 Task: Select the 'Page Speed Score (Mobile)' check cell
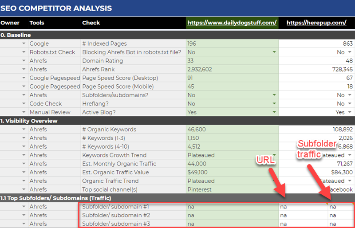click(133, 87)
